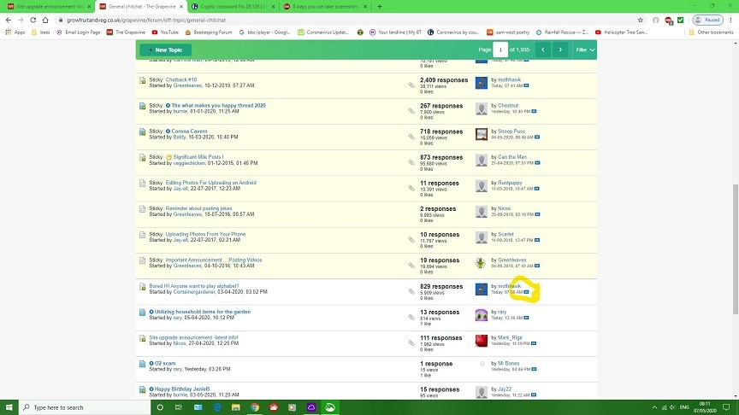Image resolution: width=739 pixels, height=415 pixels.
Task: Open the Significant Mile Posts topic
Action: (x=198, y=156)
